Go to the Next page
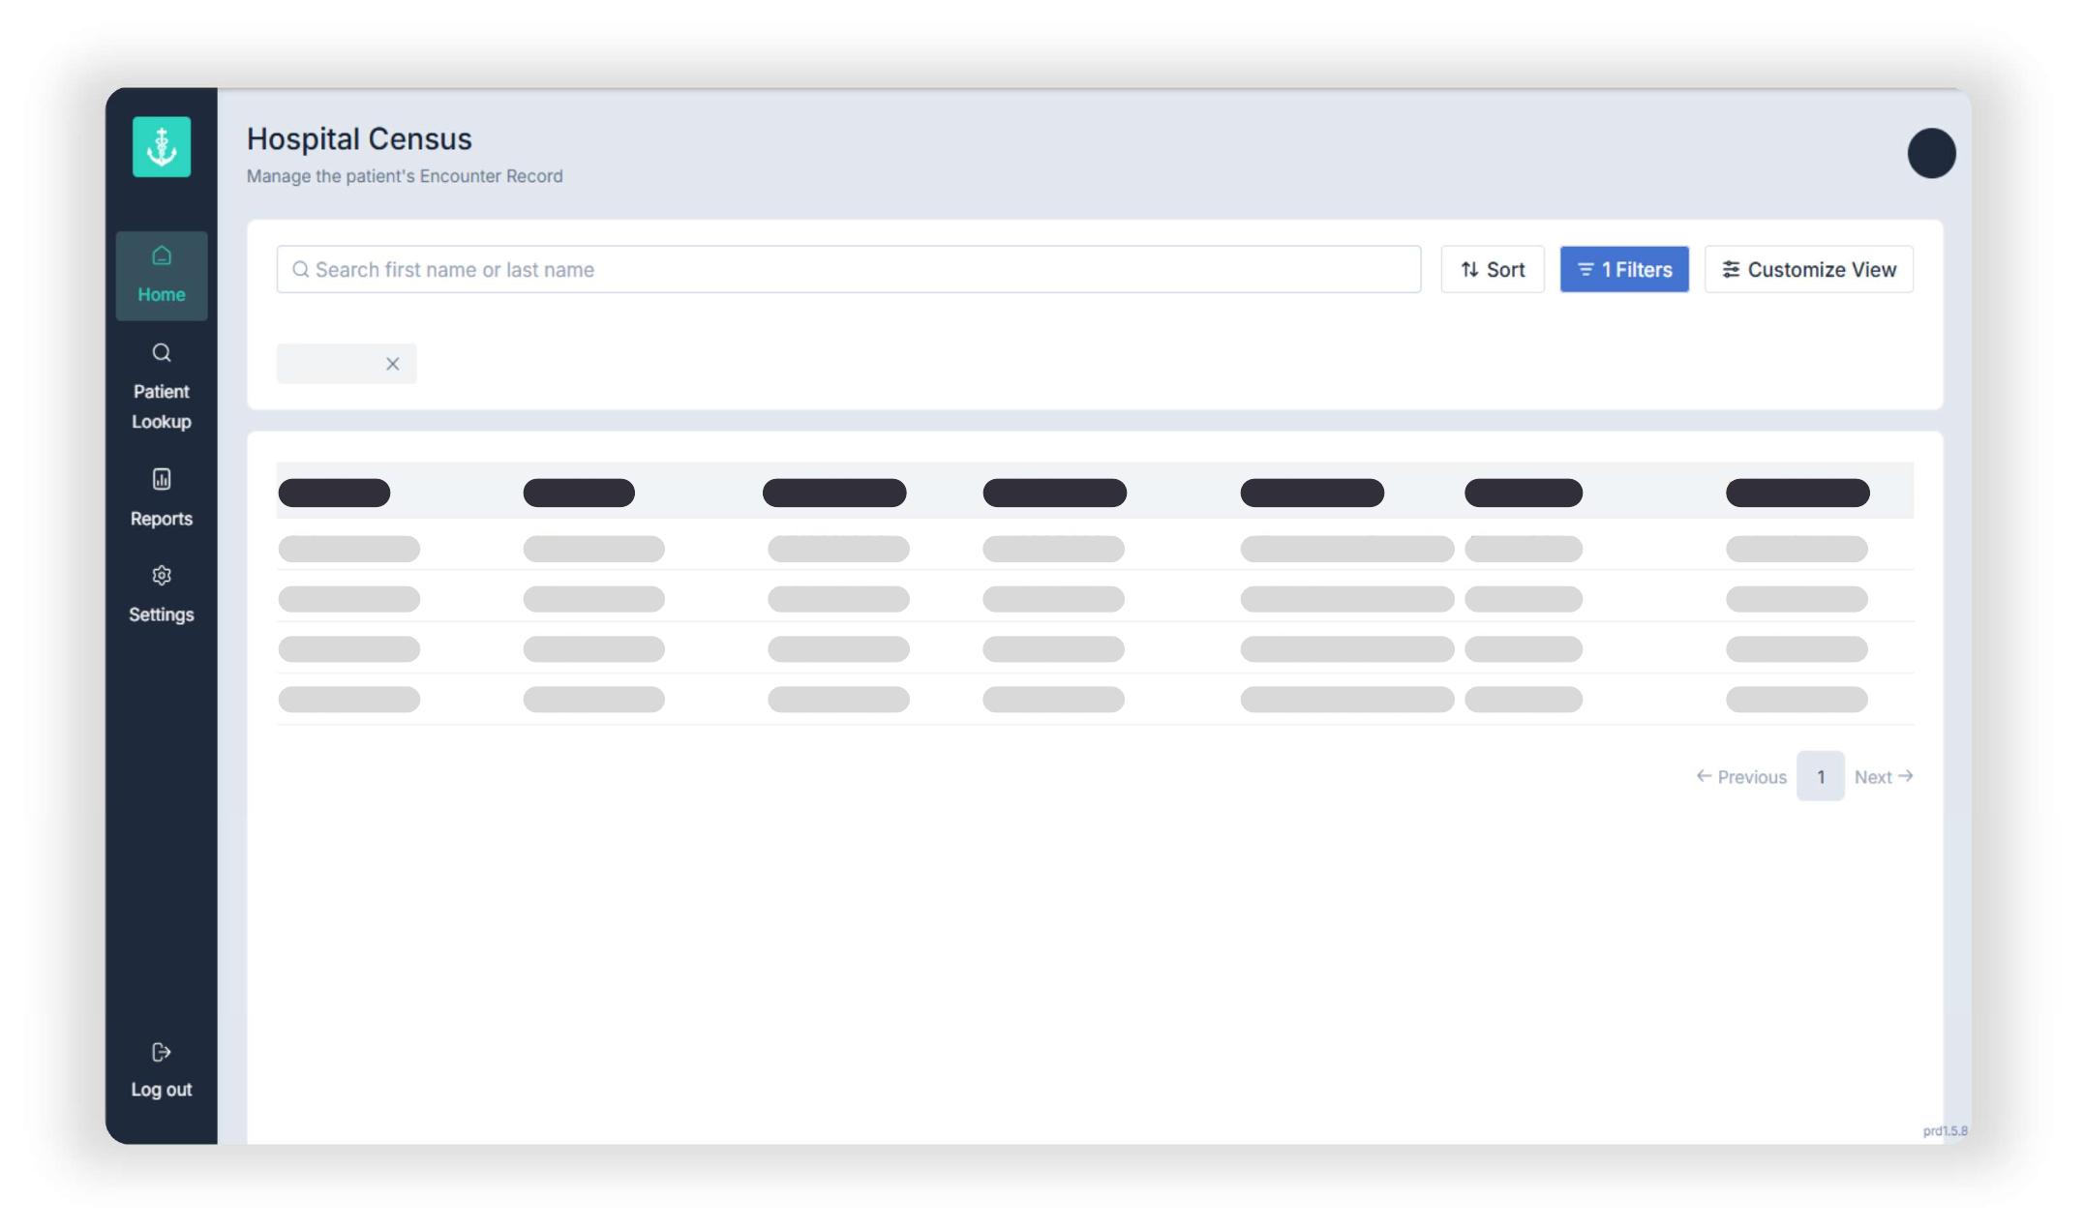Screen dimensions: 2084x1230 pos(1883,776)
